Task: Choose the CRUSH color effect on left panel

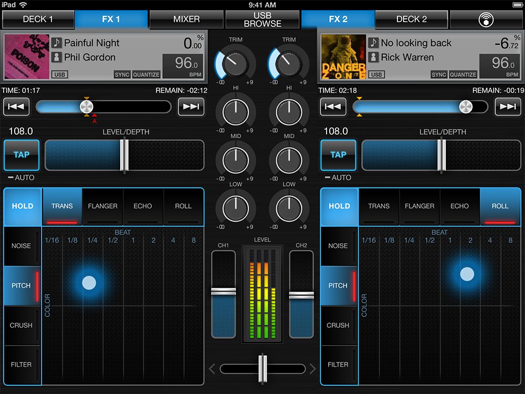Action: pyautogui.click(x=22, y=325)
